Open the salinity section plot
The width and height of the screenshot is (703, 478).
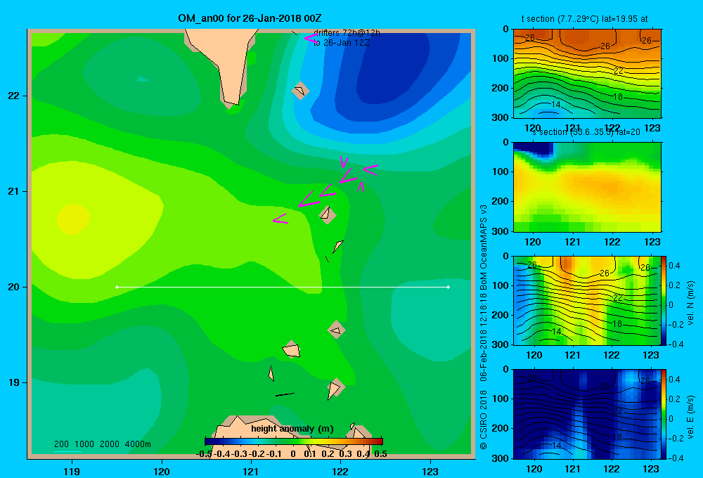click(587, 187)
